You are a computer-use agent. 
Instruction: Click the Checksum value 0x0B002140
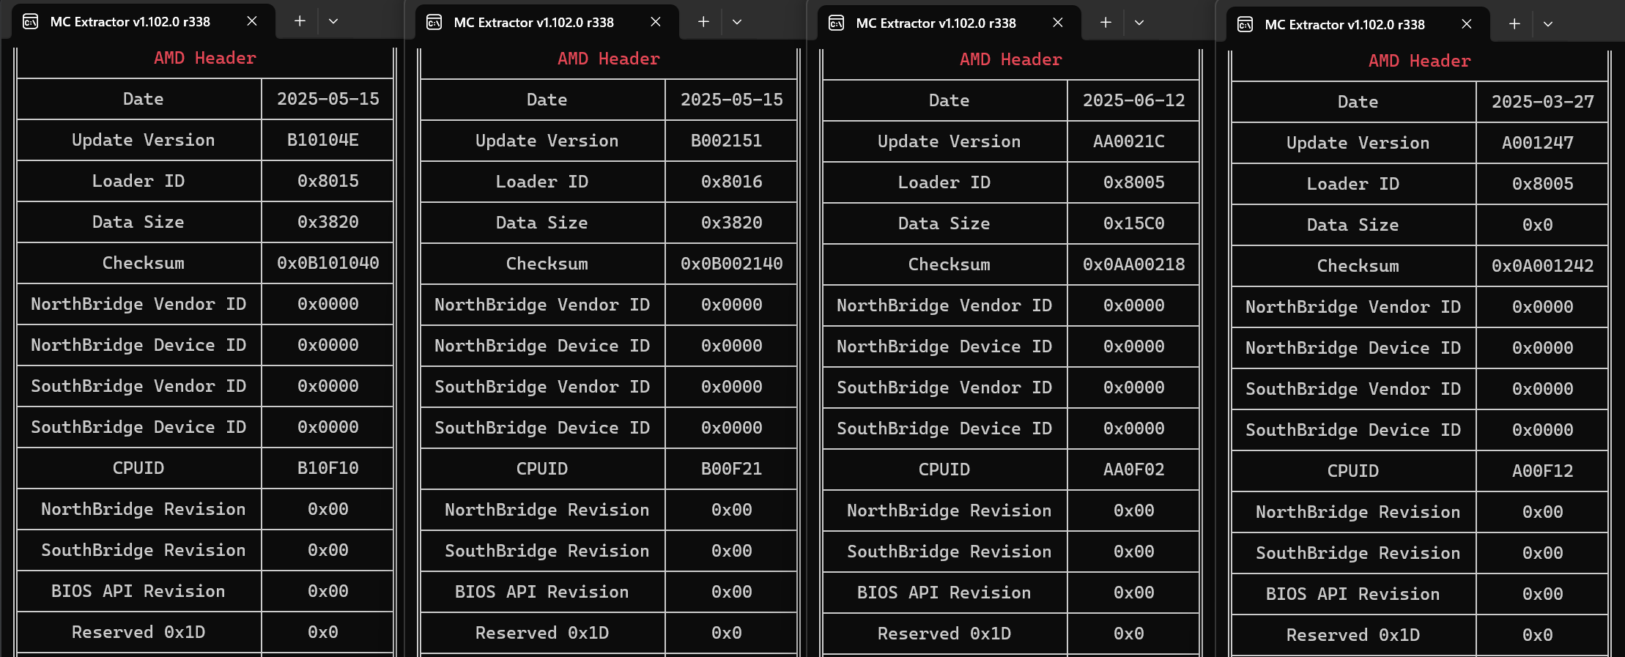tap(732, 264)
